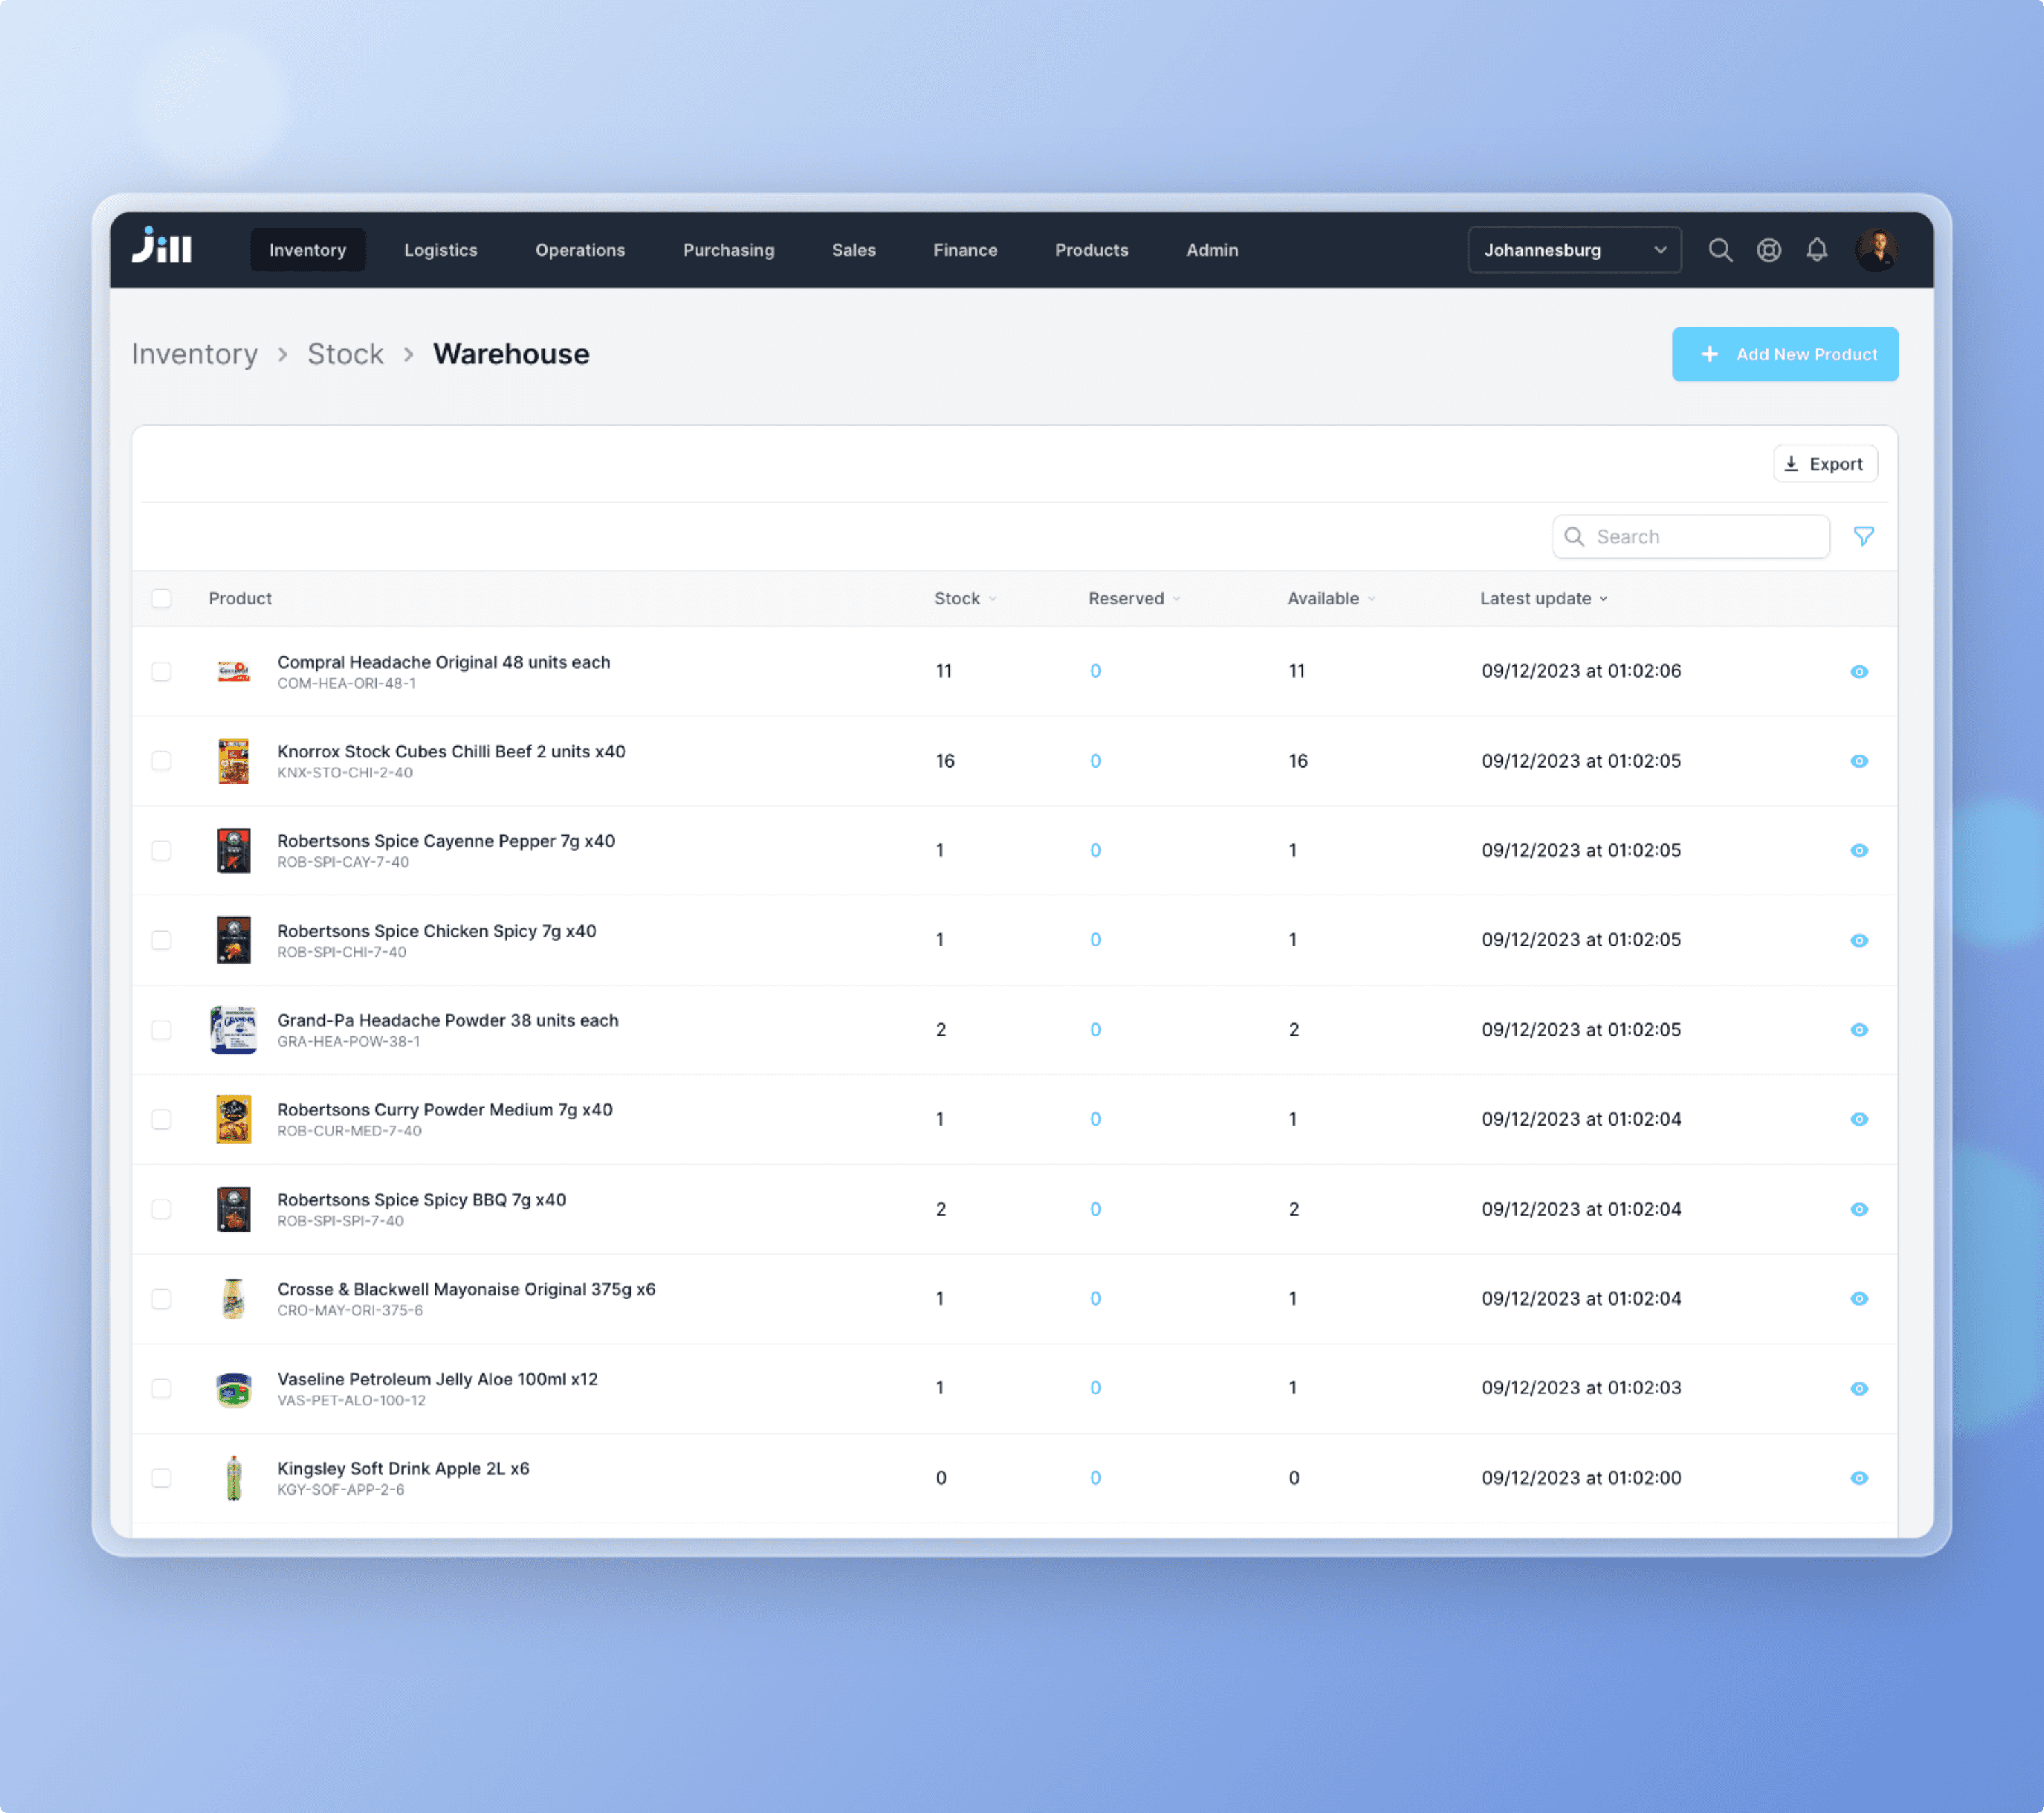Click eye icon for Vaseline Petroleum Jelly
2044x1813 pixels.
click(1858, 1388)
